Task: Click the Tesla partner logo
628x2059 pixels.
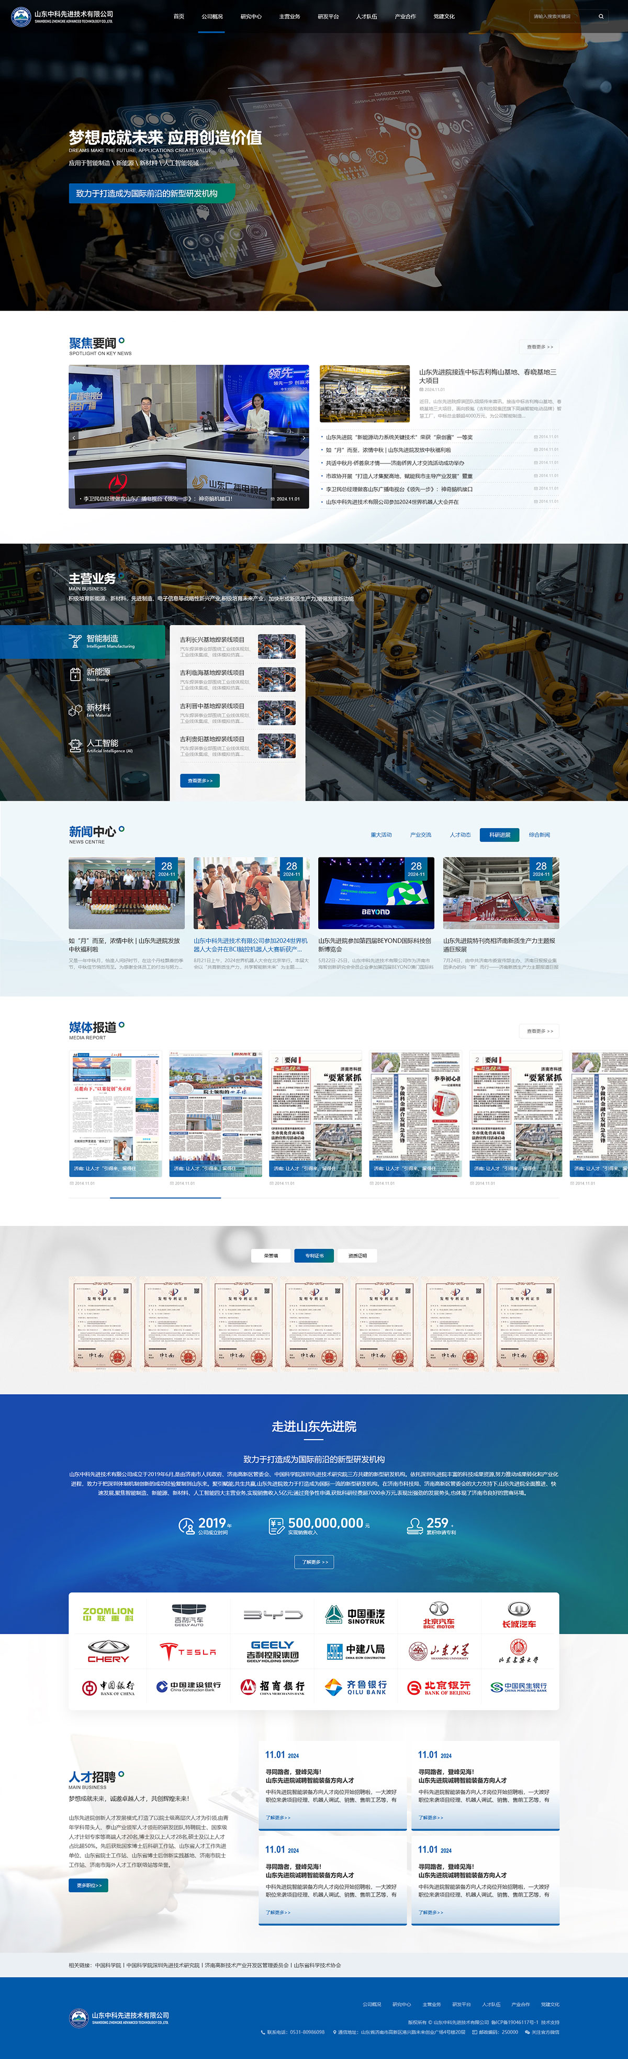Action: pyautogui.click(x=188, y=1651)
